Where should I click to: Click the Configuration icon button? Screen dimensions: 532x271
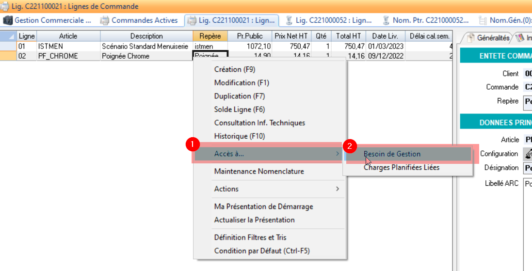(527, 154)
